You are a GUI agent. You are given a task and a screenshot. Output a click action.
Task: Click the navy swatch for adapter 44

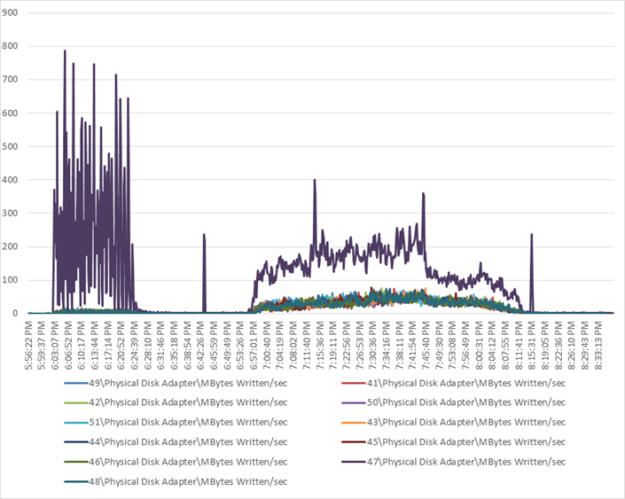pos(75,442)
